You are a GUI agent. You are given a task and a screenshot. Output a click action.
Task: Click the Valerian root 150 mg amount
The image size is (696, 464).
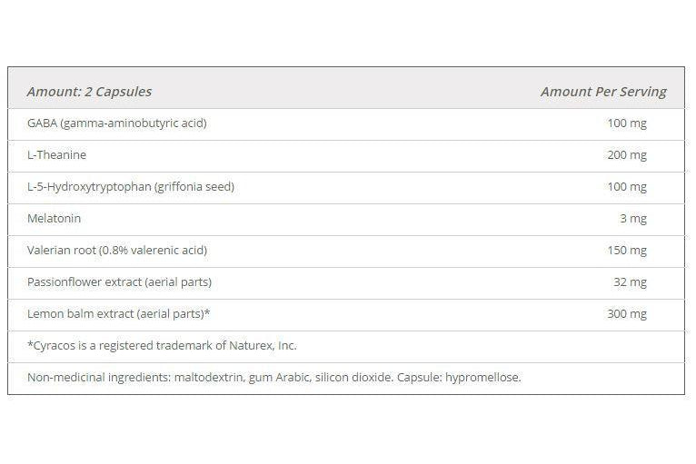627,251
